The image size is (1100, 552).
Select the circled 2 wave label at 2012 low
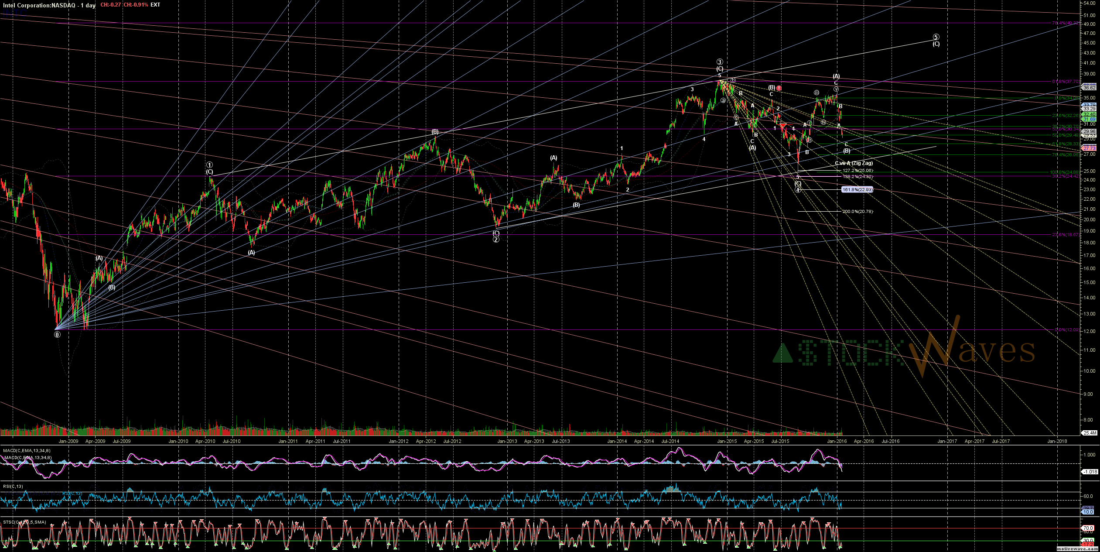tap(496, 240)
